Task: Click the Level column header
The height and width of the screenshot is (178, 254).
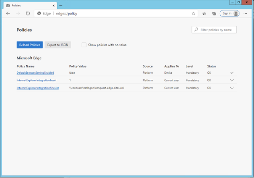Action: (x=189, y=66)
